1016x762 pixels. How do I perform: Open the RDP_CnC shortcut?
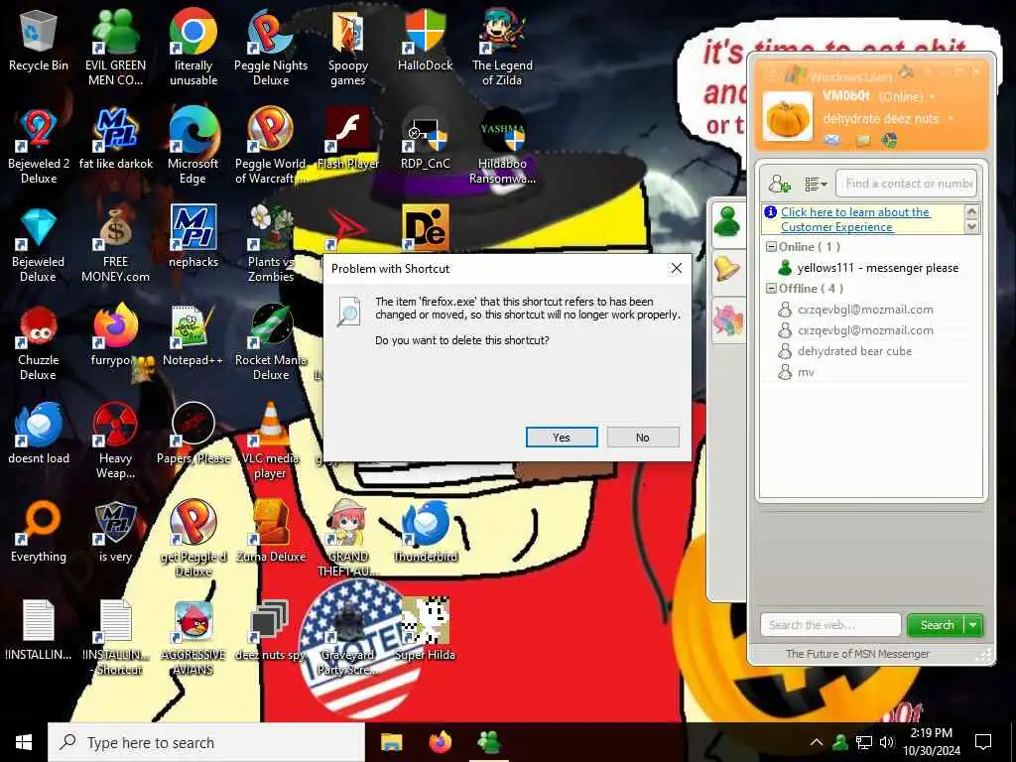tap(425, 139)
